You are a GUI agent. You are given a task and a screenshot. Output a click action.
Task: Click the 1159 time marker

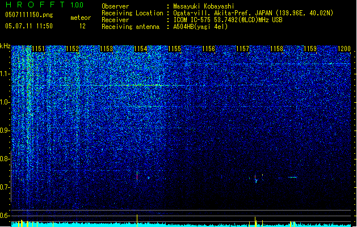(310, 49)
